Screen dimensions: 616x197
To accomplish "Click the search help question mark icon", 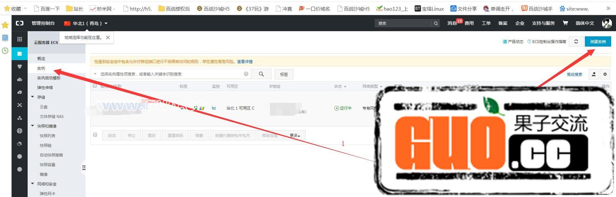I will point(246,74).
